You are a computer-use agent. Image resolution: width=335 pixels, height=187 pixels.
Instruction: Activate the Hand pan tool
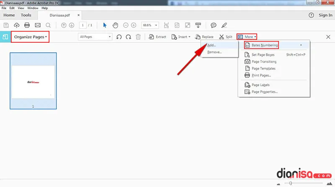[x=116, y=25]
